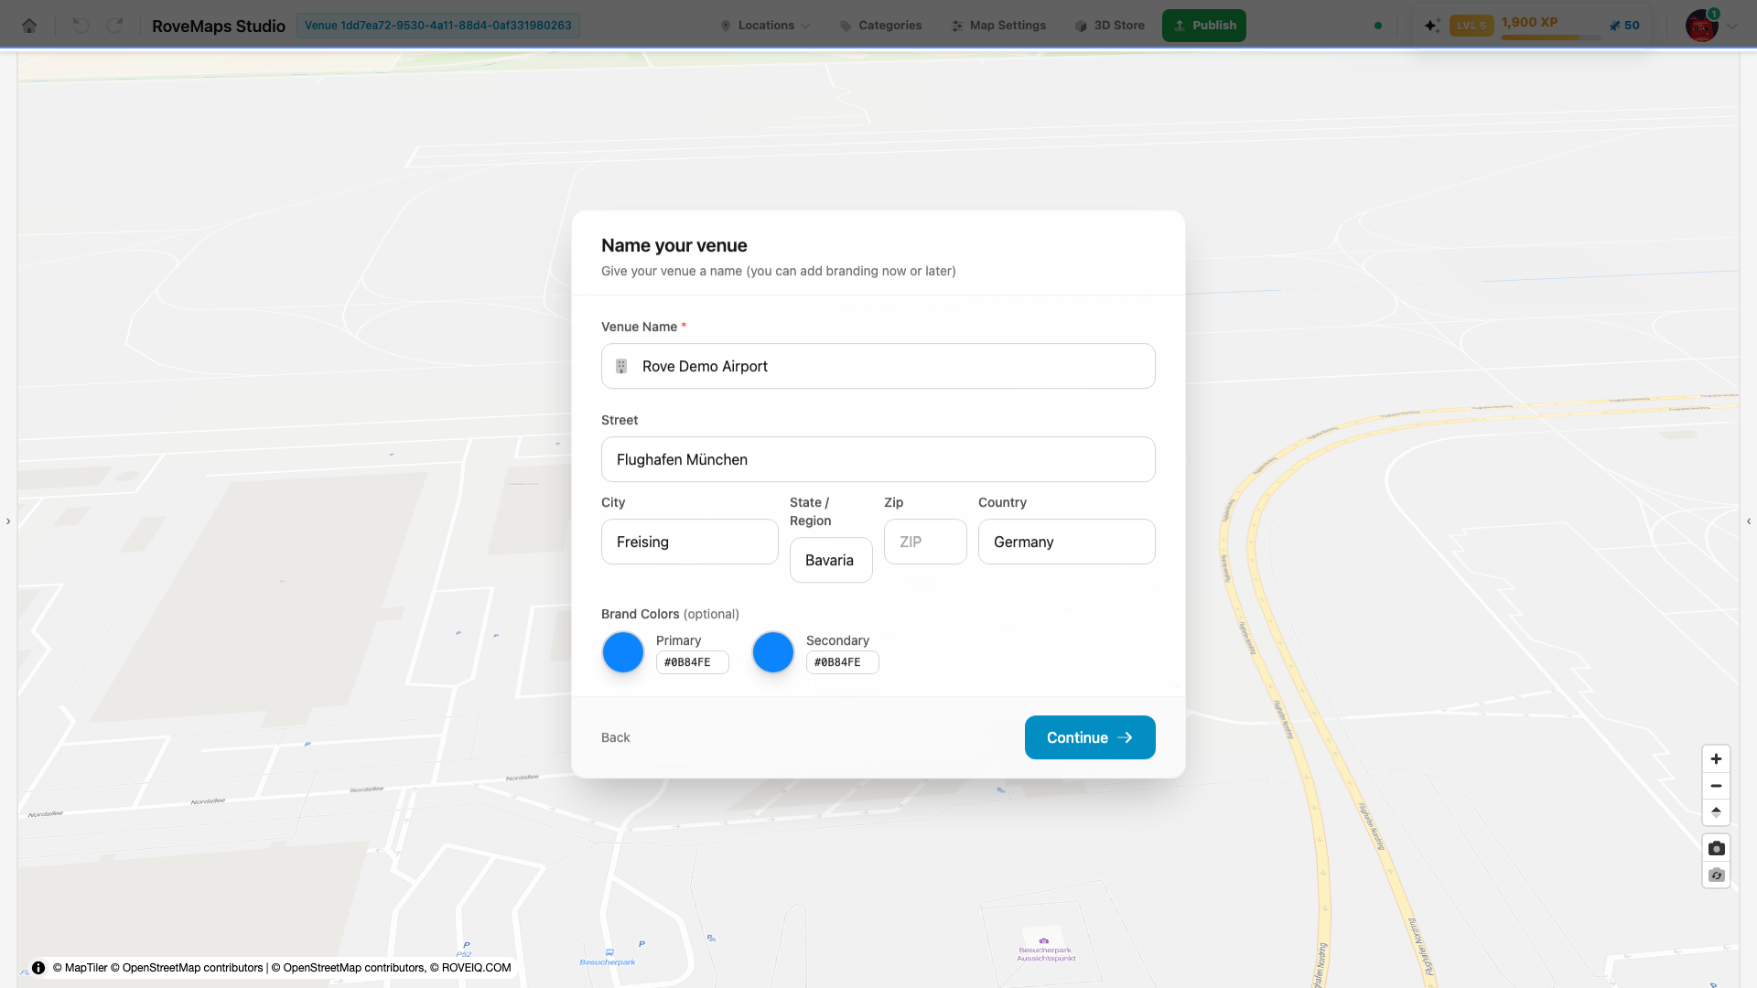Open the MapTiler attribution link
This screenshot has width=1757, height=988.
pos(80,968)
